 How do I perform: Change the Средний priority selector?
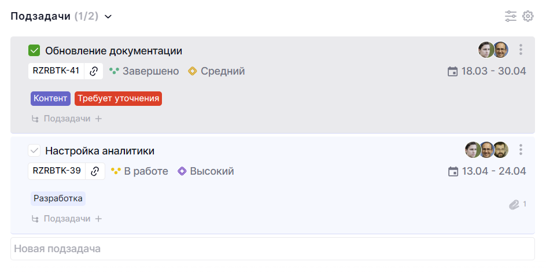click(x=216, y=71)
